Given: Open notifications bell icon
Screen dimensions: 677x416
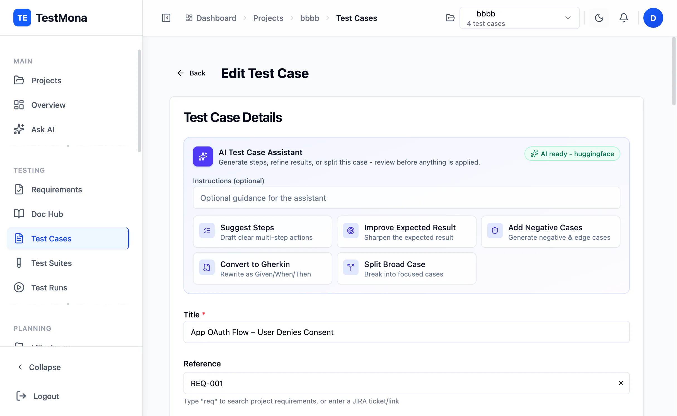Looking at the screenshot, I should [x=624, y=18].
